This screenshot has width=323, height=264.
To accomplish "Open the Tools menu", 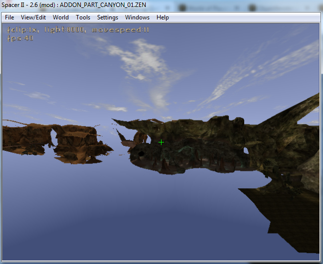I will tap(83, 17).
